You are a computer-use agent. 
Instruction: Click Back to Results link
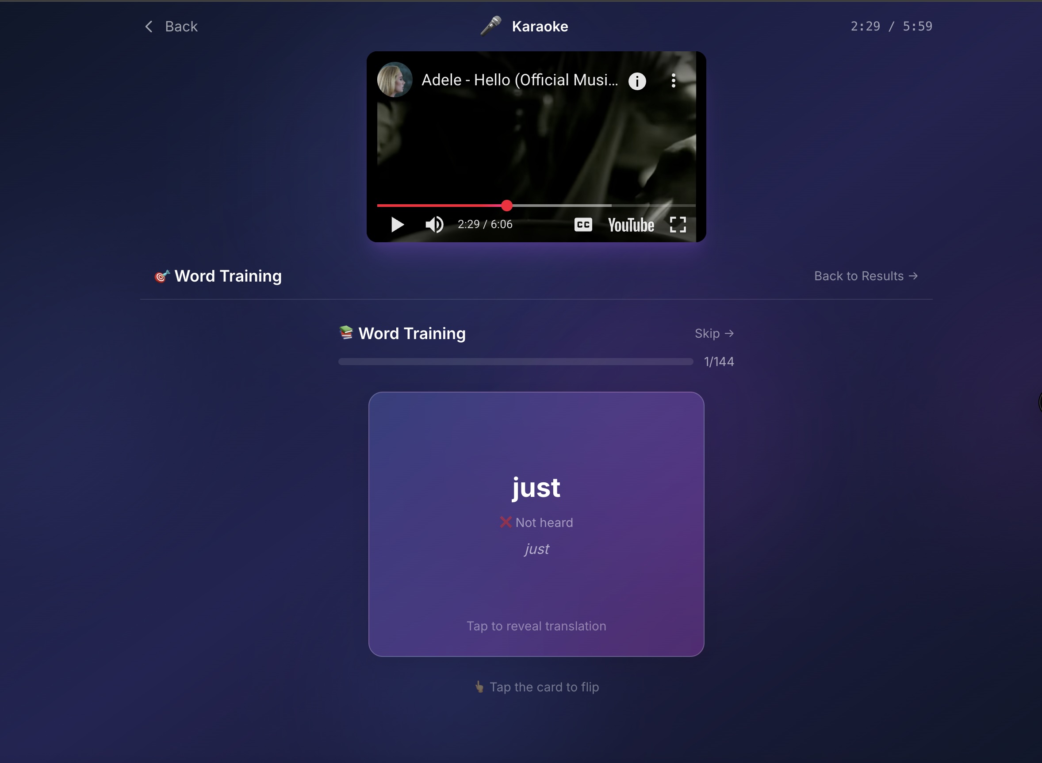pyautogui.click(x=866, y=276)
